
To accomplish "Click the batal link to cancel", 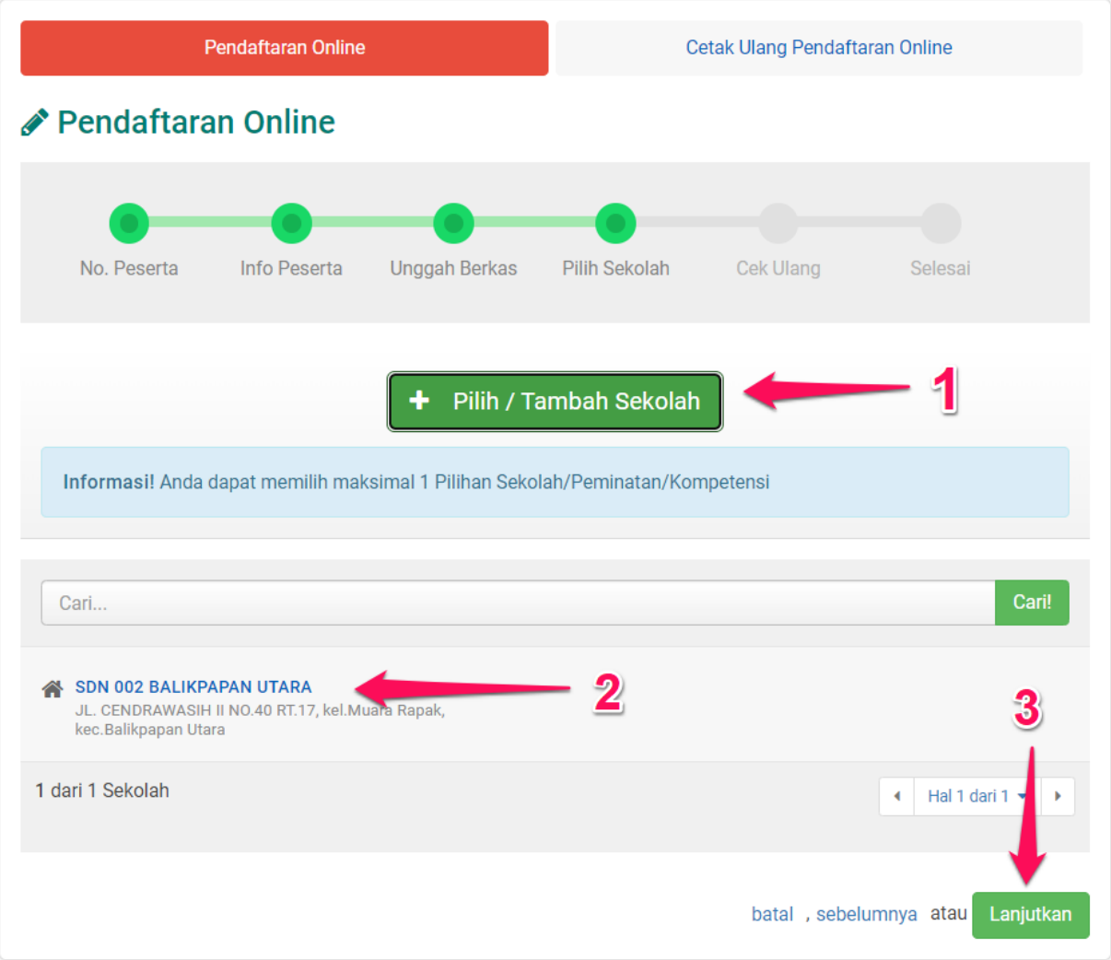I will (x=772, y=915).
